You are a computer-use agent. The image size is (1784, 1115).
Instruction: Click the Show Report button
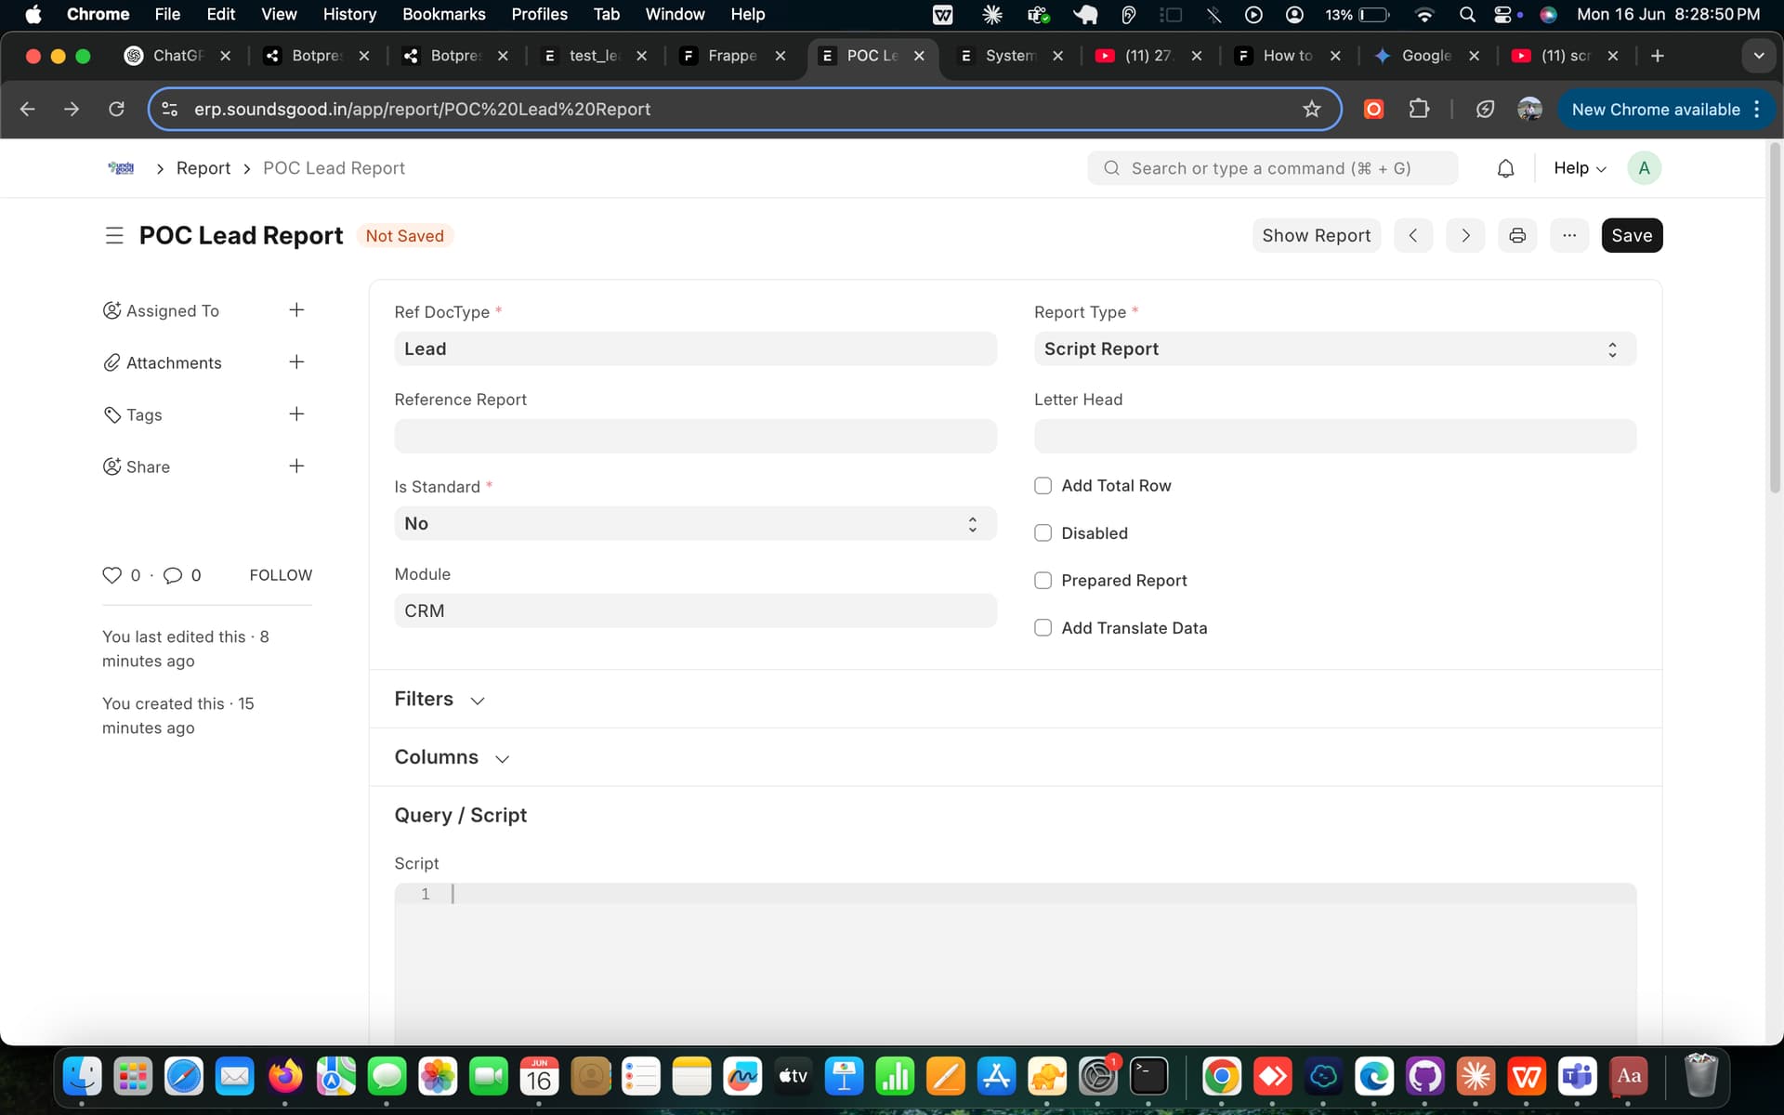(1316, 236)
